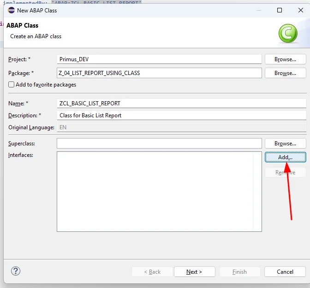Add an interface with Add button
The width and height of the screenshot is (310, 288).
[x=285, y=157]
